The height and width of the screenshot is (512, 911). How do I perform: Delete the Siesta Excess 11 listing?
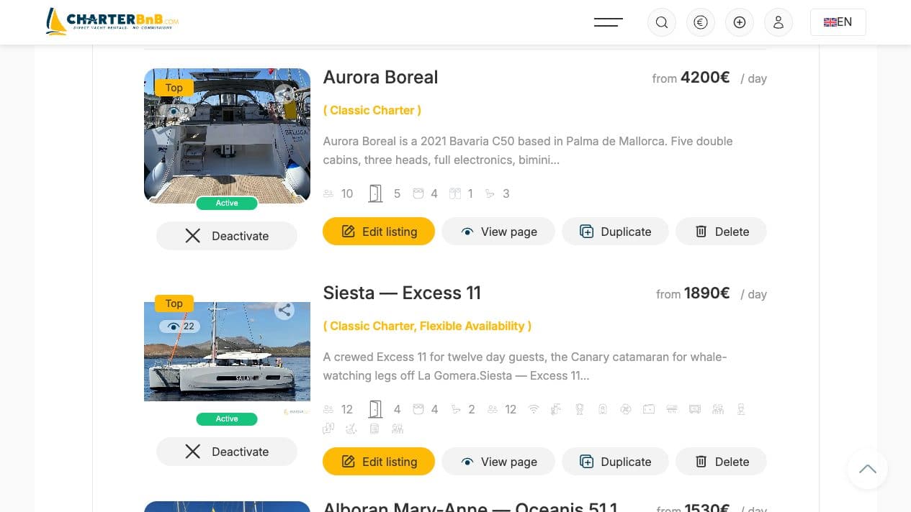pos(721,462)
